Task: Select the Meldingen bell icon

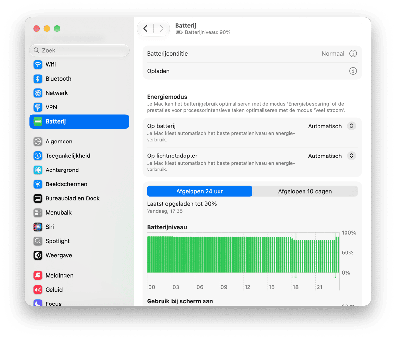Action: 38,276
